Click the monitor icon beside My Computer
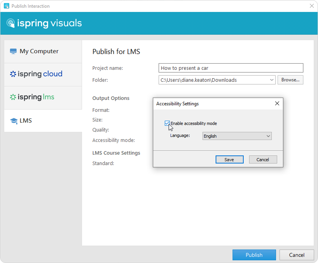This screenshot has width=318, height=263. pyautogui.click(x=13, y=51)
